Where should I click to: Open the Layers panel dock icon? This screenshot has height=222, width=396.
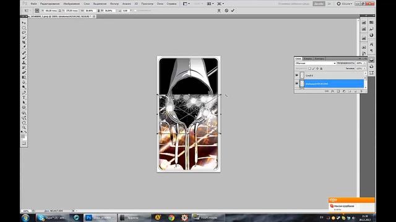pos(371,60)
